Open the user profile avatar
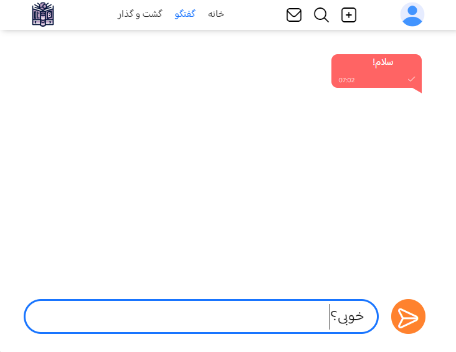The image size is (456, 352). click(412, 14)
